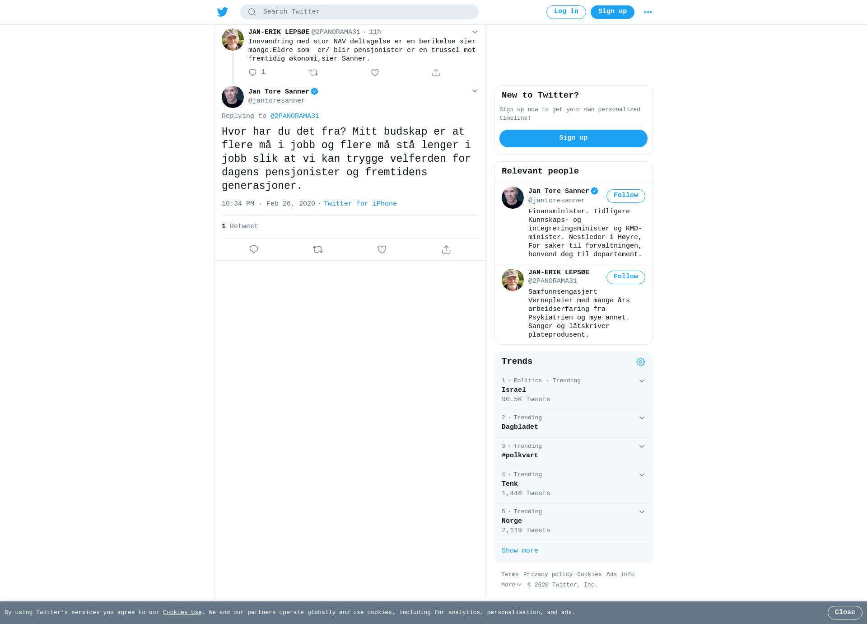Screen dimensions: 867x624
Task: Open Trends settings gear
Action: tap(641, 362)
